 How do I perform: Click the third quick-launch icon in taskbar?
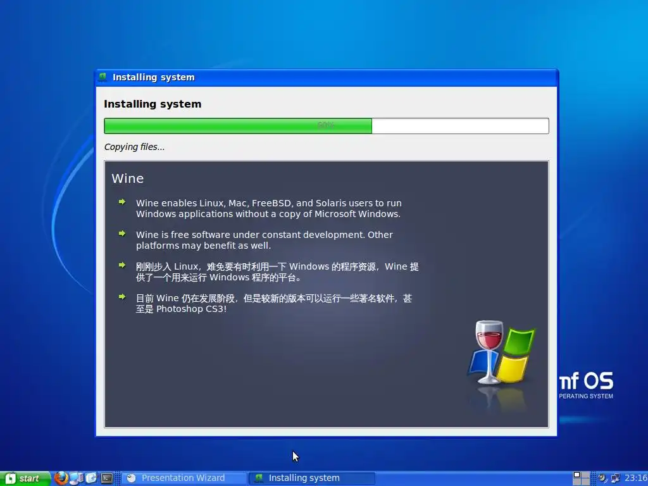tap(91, 478)
